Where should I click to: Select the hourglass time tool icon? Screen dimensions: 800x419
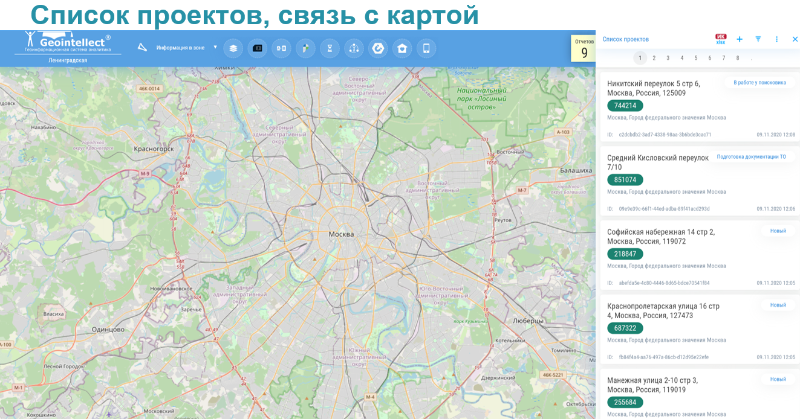(330, 48)
